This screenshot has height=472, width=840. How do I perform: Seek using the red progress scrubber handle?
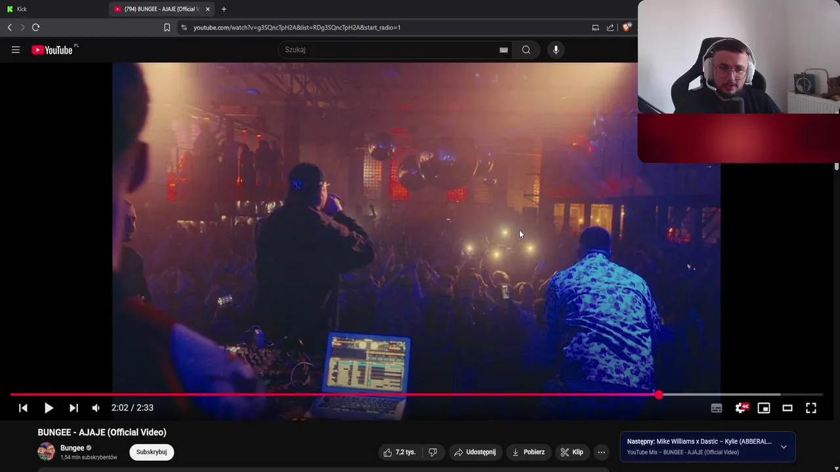coord(658,395)
